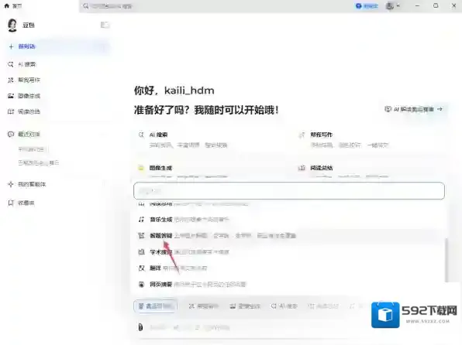This screenshot has width=462, height=345.
Task: Click the magnifier icon on main AI 搜索 card
Action: pyautogui.click(x=141, y=135)
